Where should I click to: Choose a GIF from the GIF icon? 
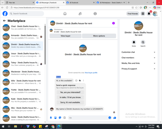64,118
